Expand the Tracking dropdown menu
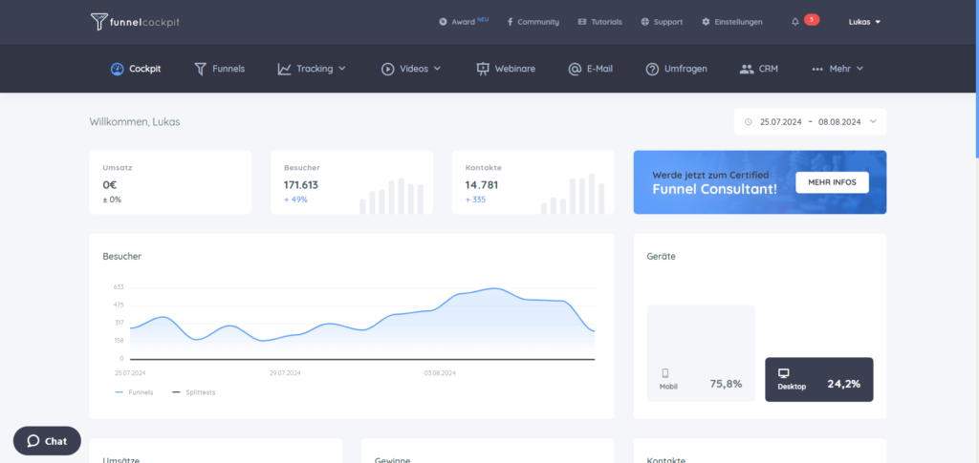 click(312, 69)
